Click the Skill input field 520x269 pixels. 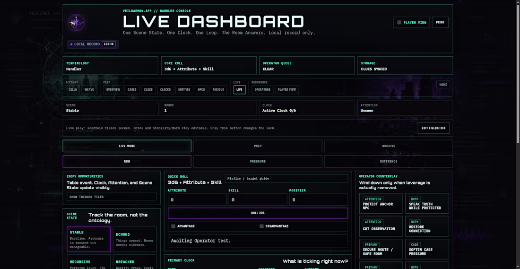tap(258, 200)
